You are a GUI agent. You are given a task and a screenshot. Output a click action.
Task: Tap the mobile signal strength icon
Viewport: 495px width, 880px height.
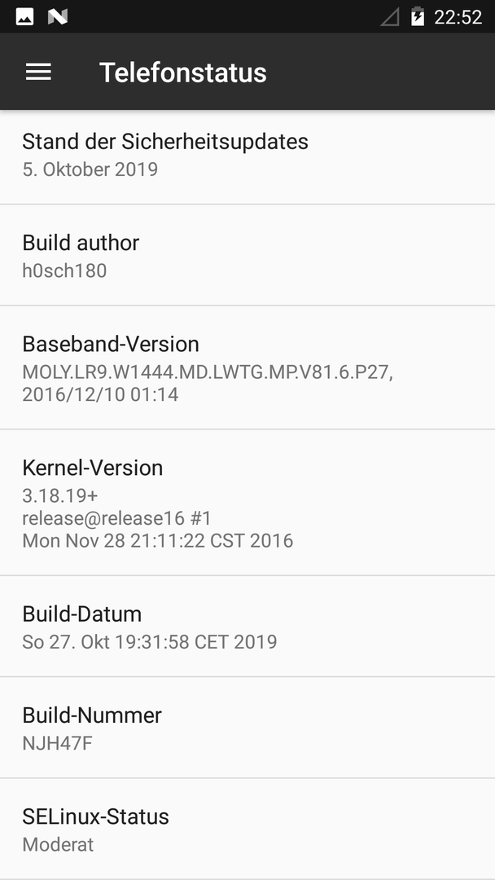click(x=390, y=17)
